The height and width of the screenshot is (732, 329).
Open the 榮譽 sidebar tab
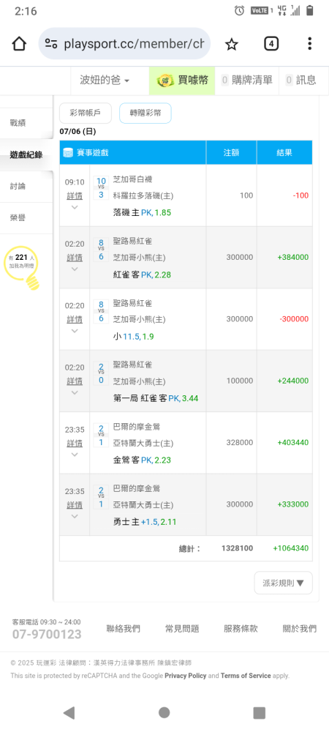click(26, 217)
